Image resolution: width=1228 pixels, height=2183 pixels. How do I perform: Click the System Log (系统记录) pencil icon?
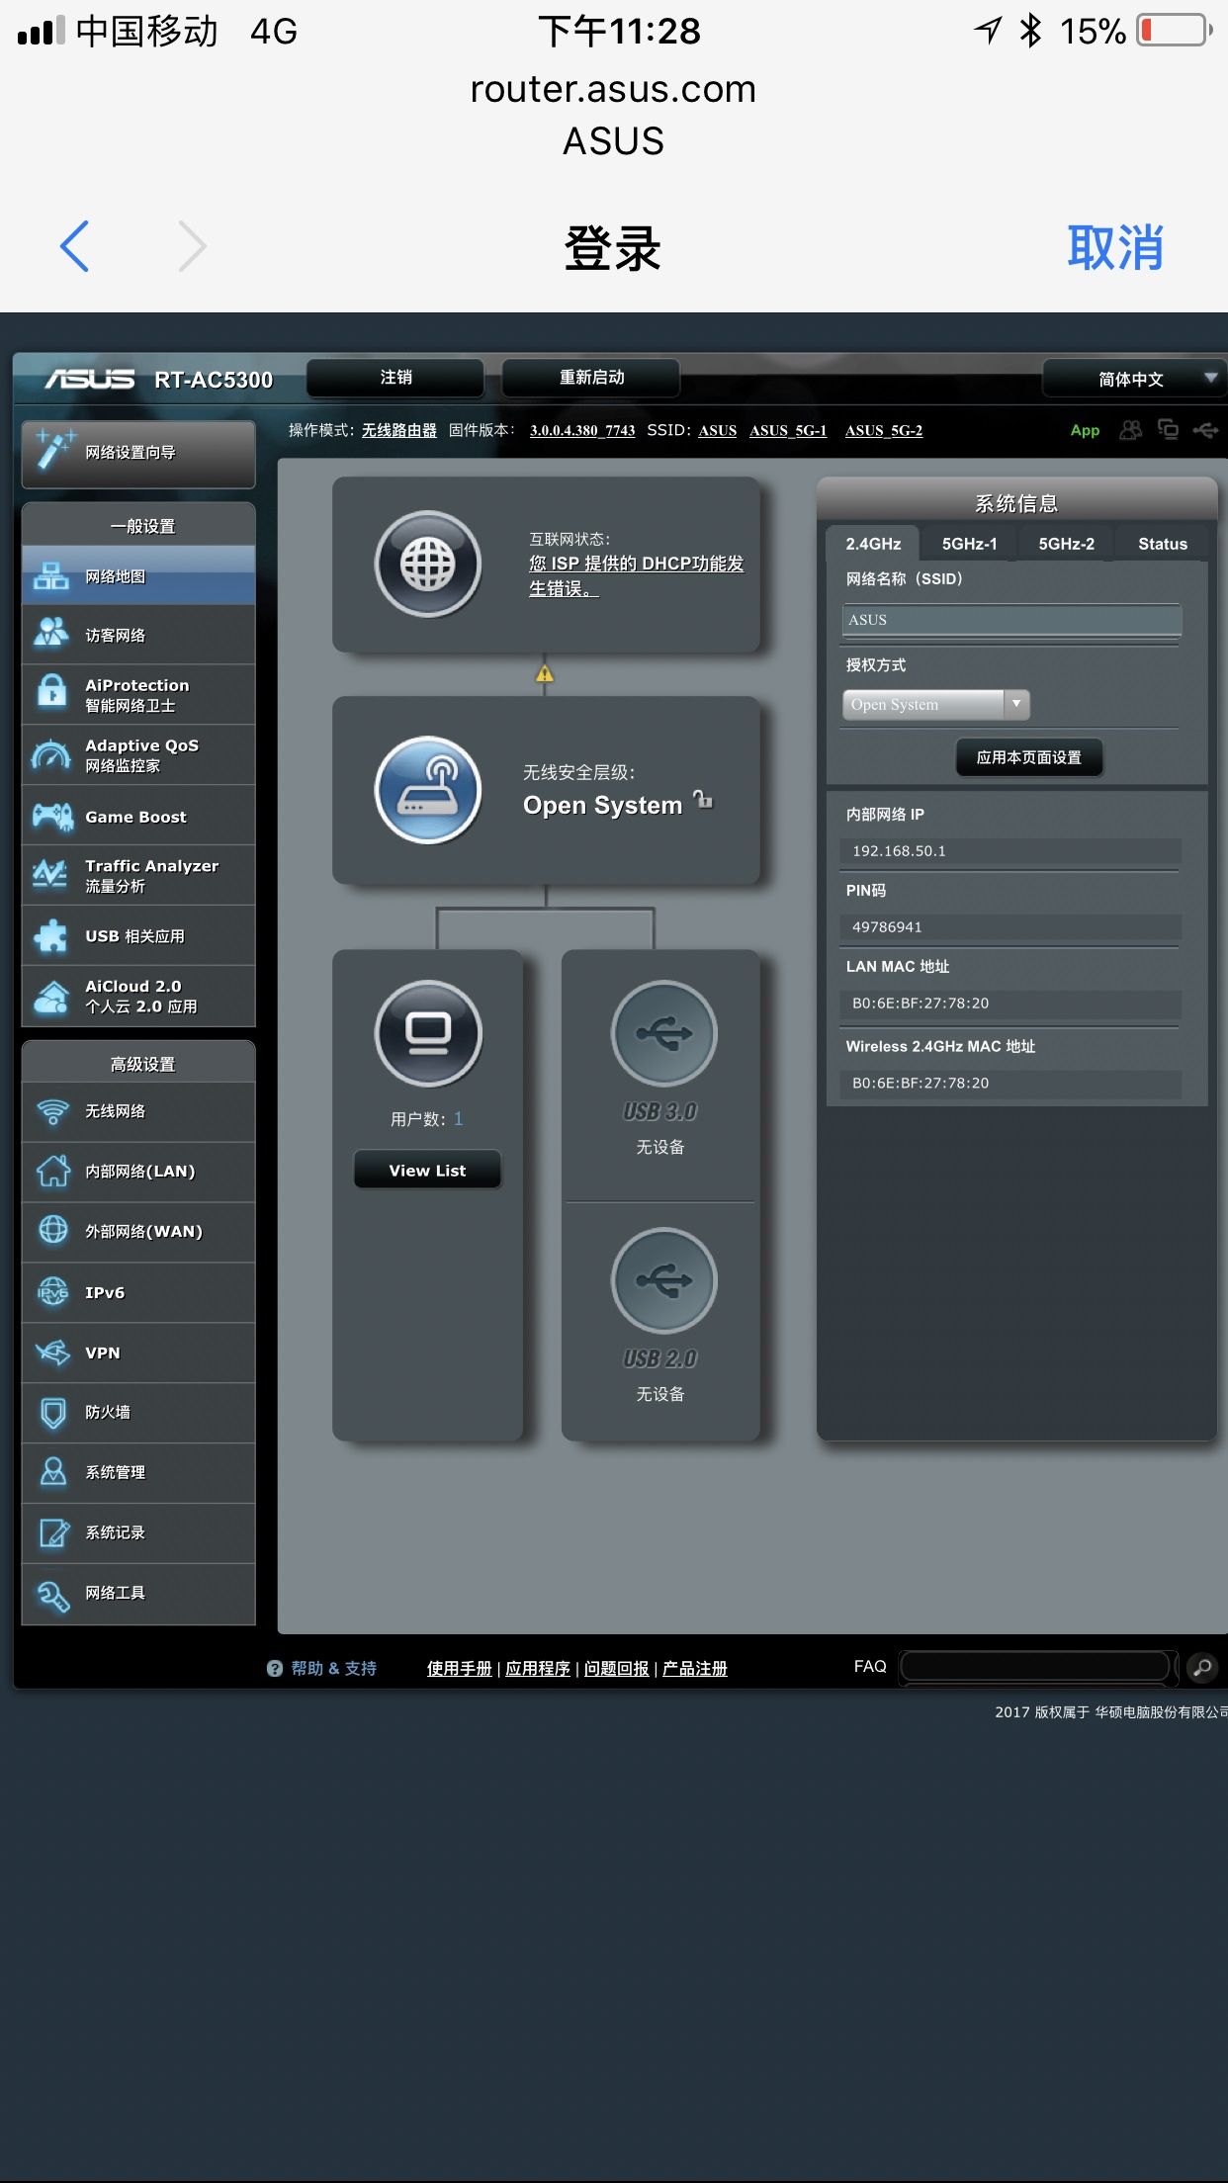[52, 1532]
